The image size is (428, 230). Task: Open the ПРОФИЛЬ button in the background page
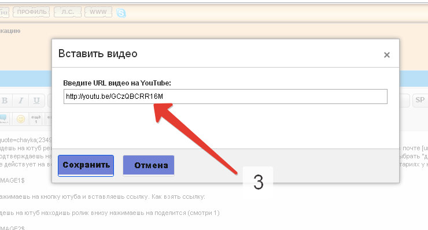coord(31,12)
